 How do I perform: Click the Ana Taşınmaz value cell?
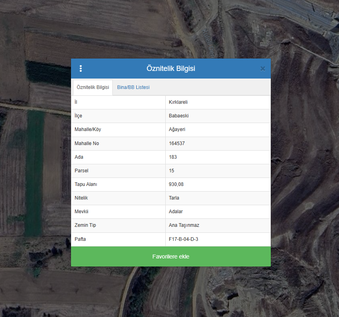[x=184, y=225]
